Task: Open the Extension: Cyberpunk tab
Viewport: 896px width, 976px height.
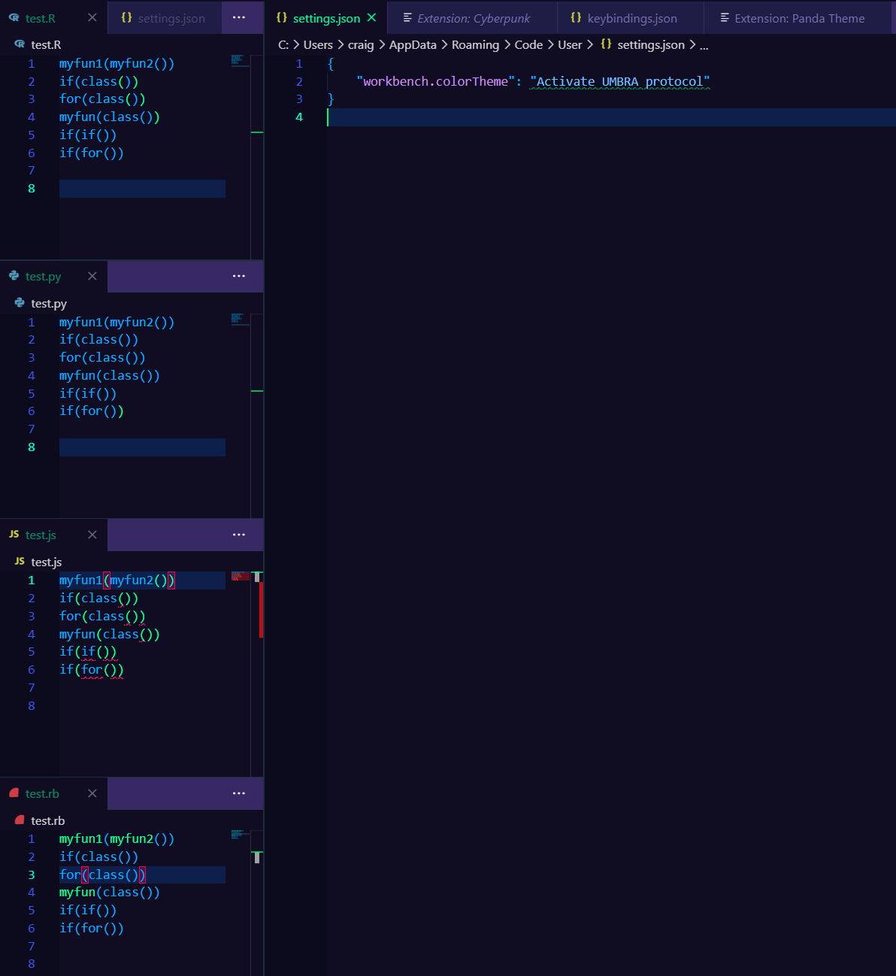Action: (474, 18)
